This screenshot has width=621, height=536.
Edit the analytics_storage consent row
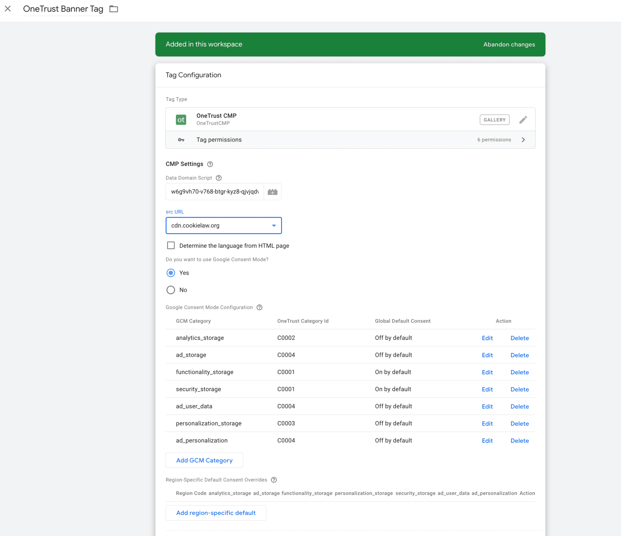click(x=487, y=338)
